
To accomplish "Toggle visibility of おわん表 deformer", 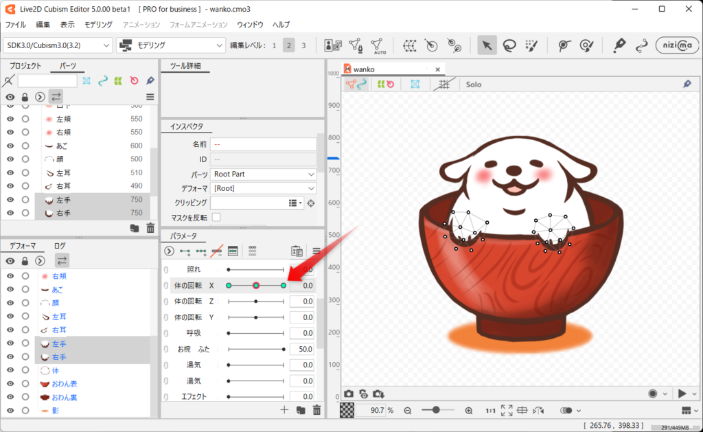I will [x=10, y=384].
